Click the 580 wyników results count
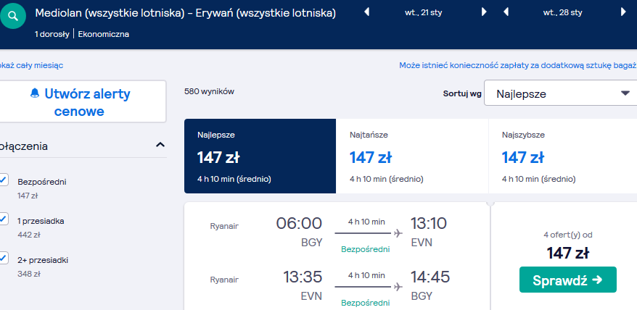 tap(209, 92)
